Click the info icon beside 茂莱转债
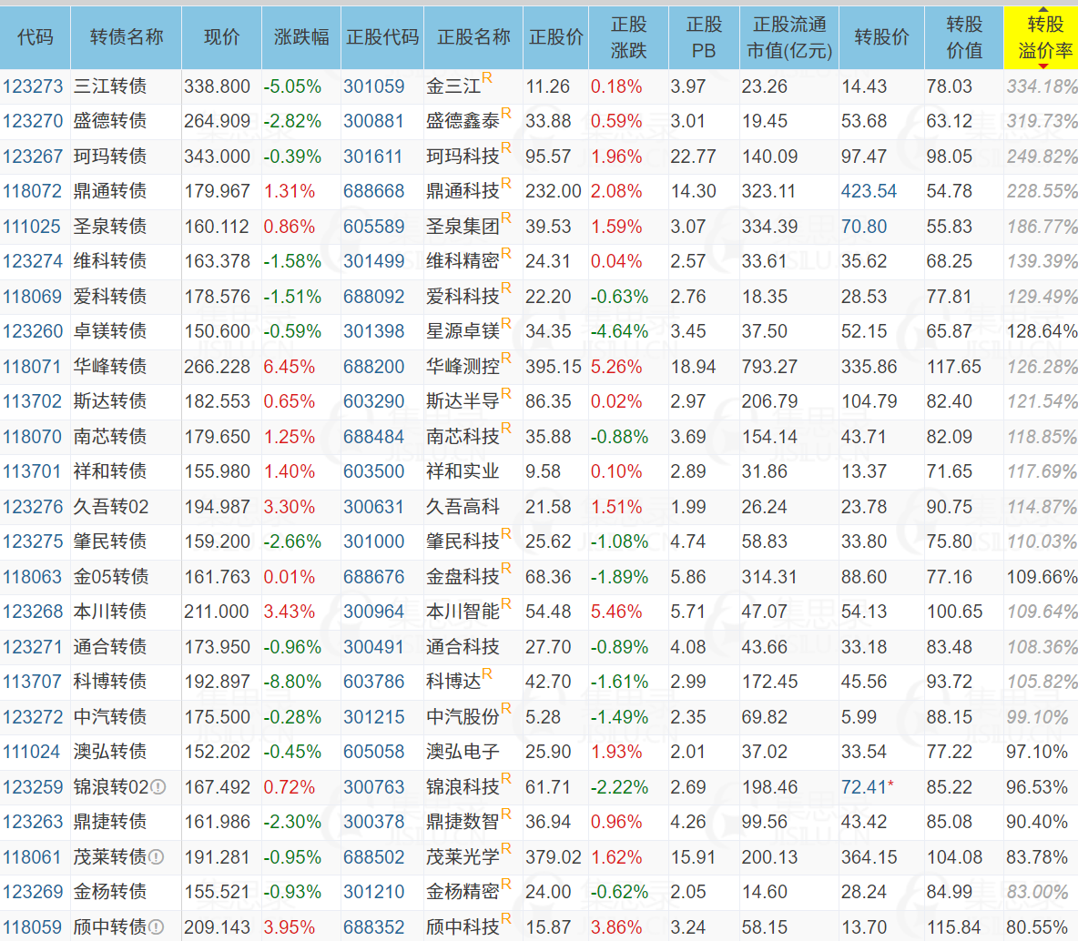The width and height of the screenshot is (1078, 941). [156, 856]
